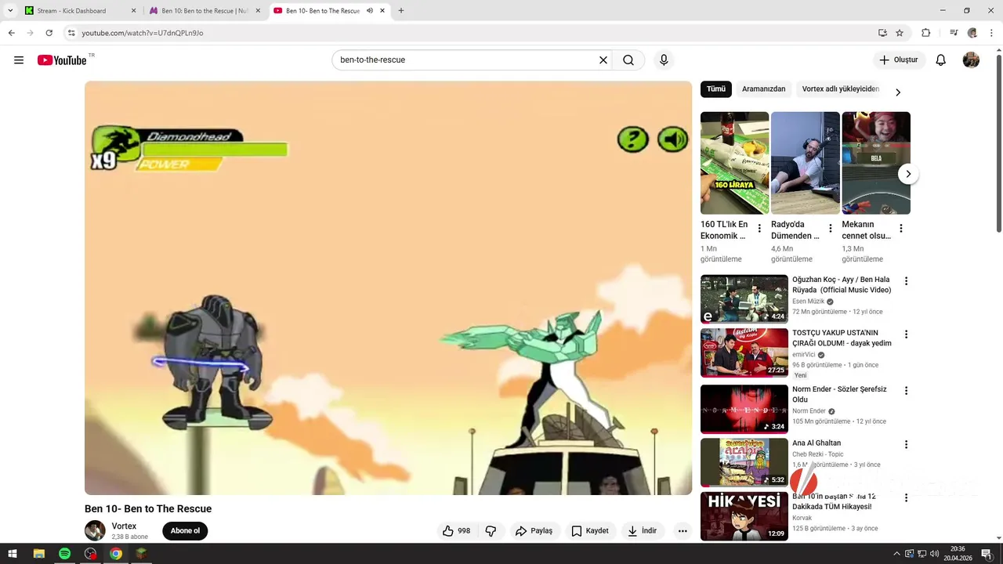Open Chrome from the taskbar

coord(116,554)
